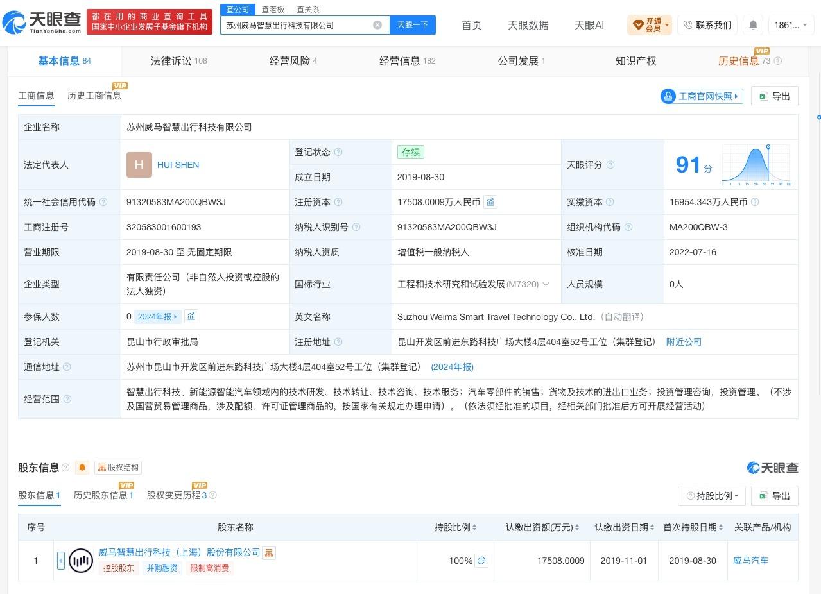The width and height of the screenshot is (821, 594).
Task: Click the registered capital chart icon
Action: click(490, 202)
